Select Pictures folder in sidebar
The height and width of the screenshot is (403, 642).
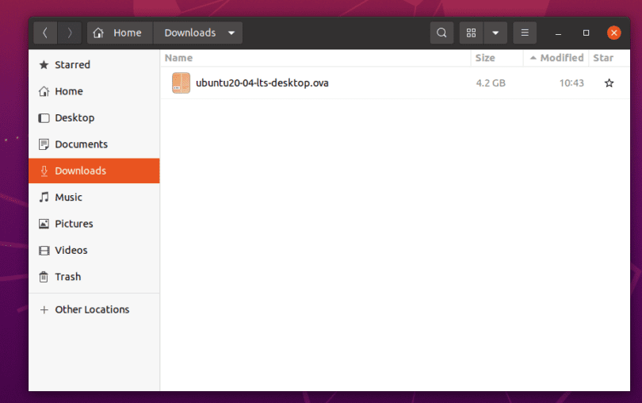click(x=74, y=224)
